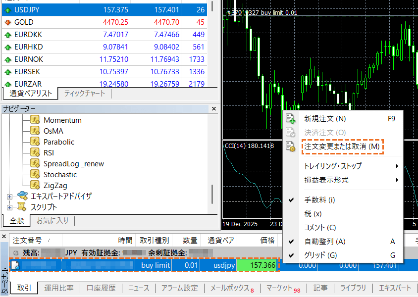
Task: Toggle 自動整列 auto-arrange option
Action: pyautogui.click(x=293, y=242)
